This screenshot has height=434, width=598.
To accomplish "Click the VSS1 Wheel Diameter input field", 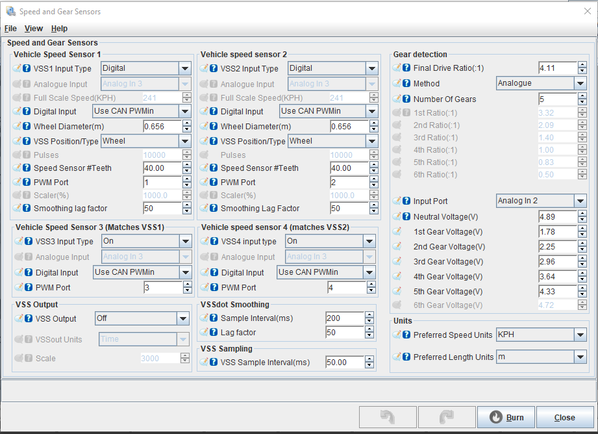I will pyautogui.click(x=162, y=127).
